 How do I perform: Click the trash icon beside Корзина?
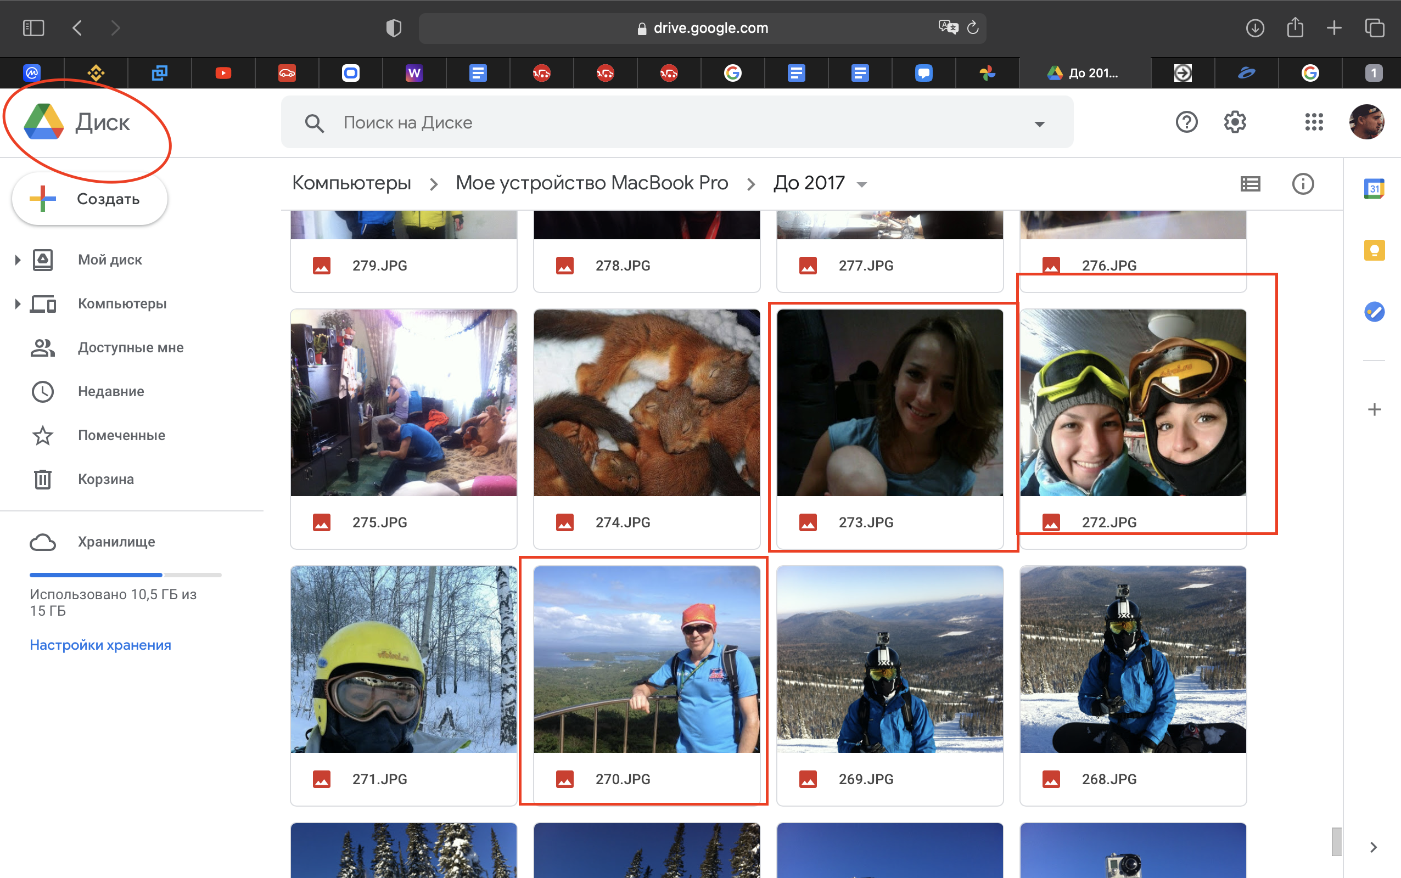(42, 479)
